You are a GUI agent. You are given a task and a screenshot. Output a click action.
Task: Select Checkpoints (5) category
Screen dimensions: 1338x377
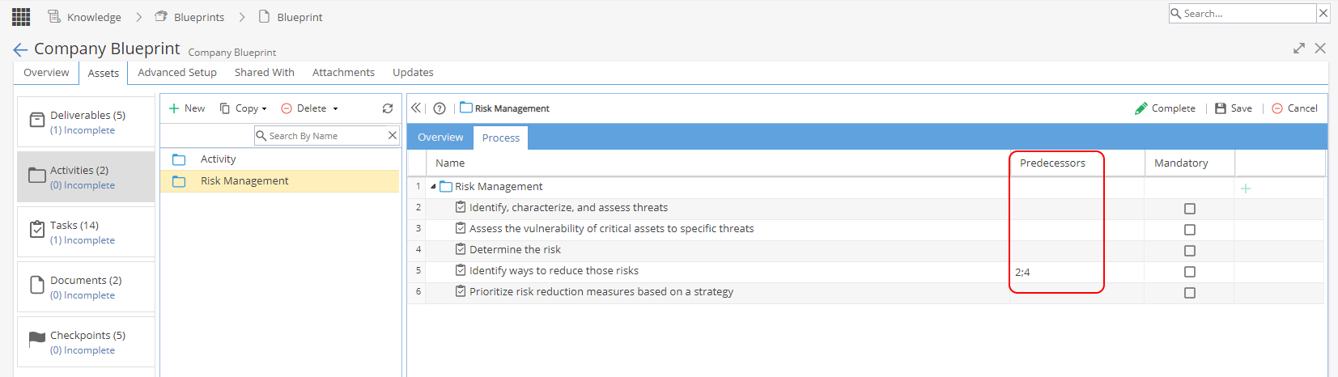click(x=86, y=342)
